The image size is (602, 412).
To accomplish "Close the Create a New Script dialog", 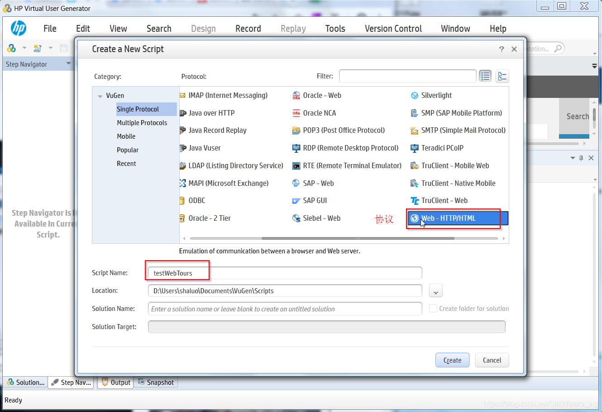I will 514,49.
